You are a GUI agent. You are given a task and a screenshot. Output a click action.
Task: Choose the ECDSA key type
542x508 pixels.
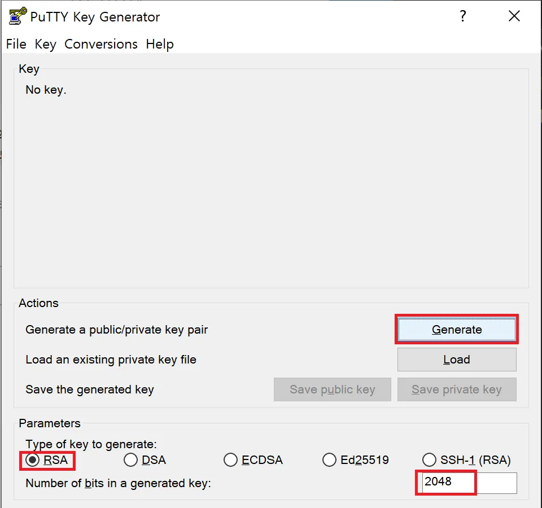[231, 460]
